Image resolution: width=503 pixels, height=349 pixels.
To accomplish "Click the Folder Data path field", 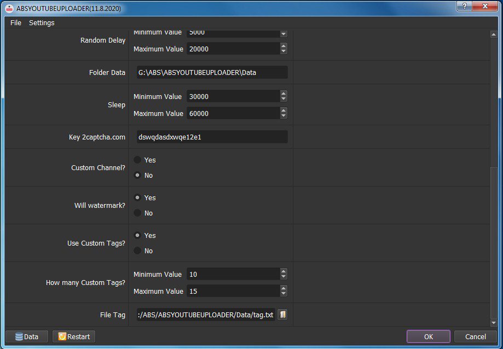I will pos(212,72).
